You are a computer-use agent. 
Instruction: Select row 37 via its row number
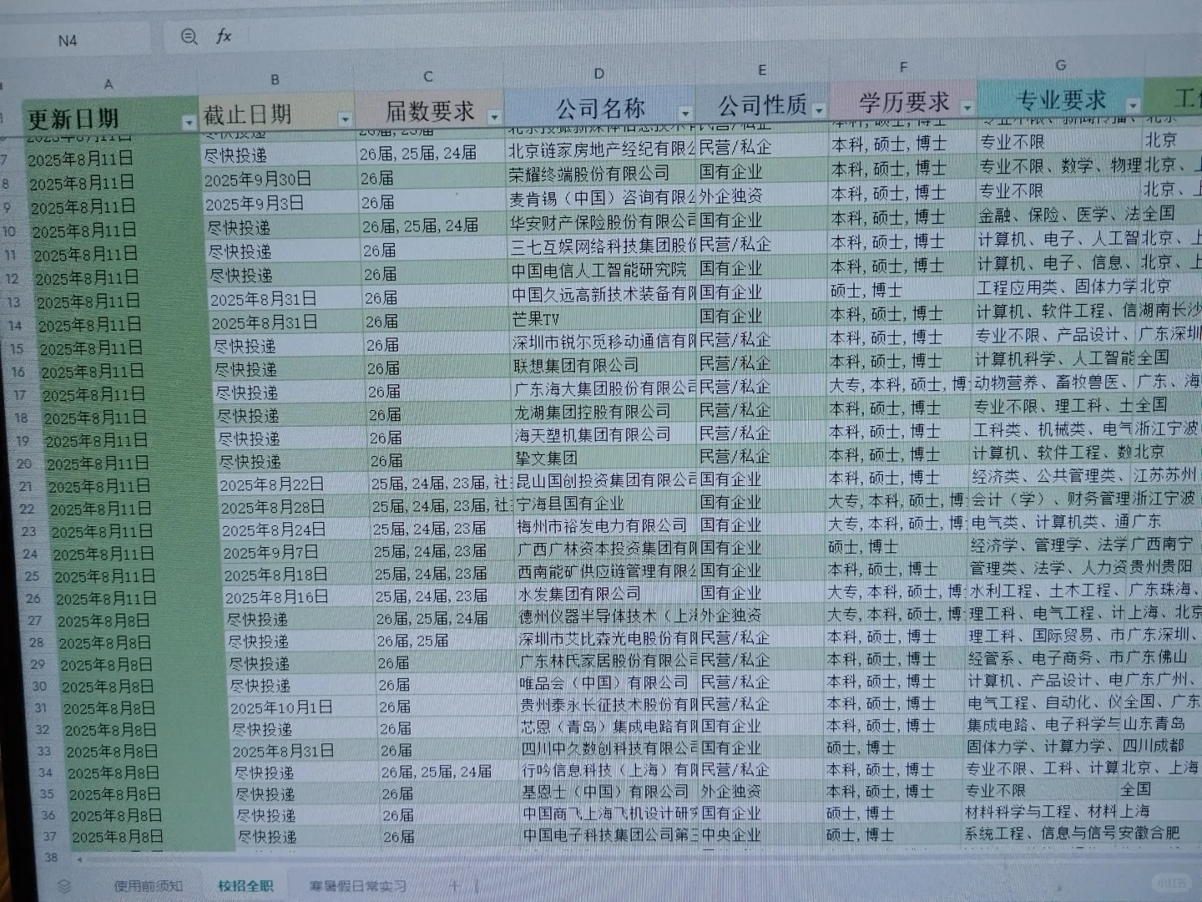click(x=50, y=836)
